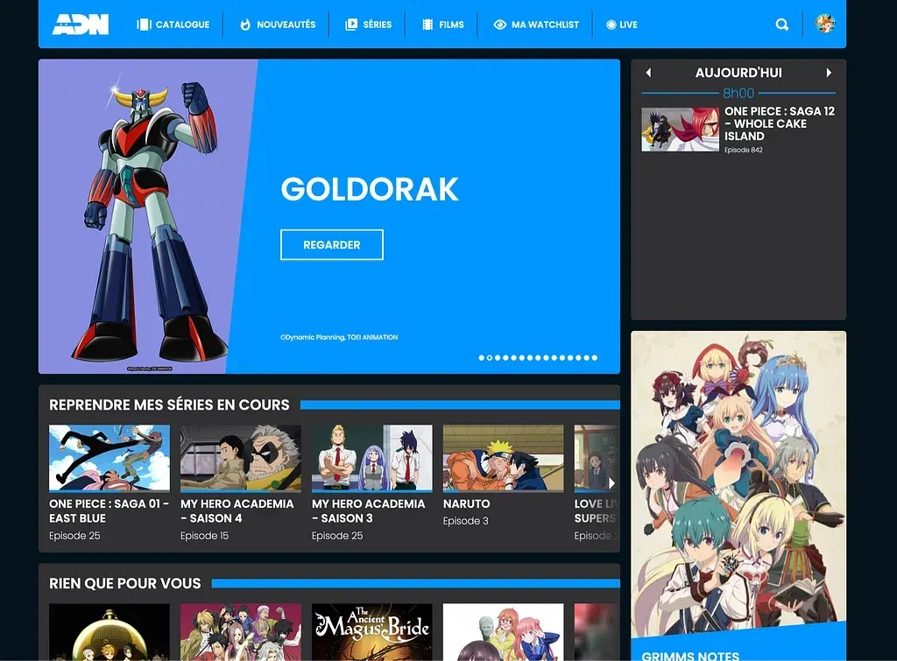
Task: Click the Rien que pour vous heading
Action: pyautogui.click(x=124, y=583)
